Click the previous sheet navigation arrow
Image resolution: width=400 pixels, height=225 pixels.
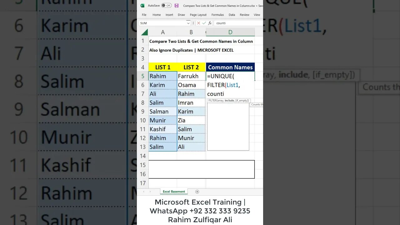(x=144, y=192)
